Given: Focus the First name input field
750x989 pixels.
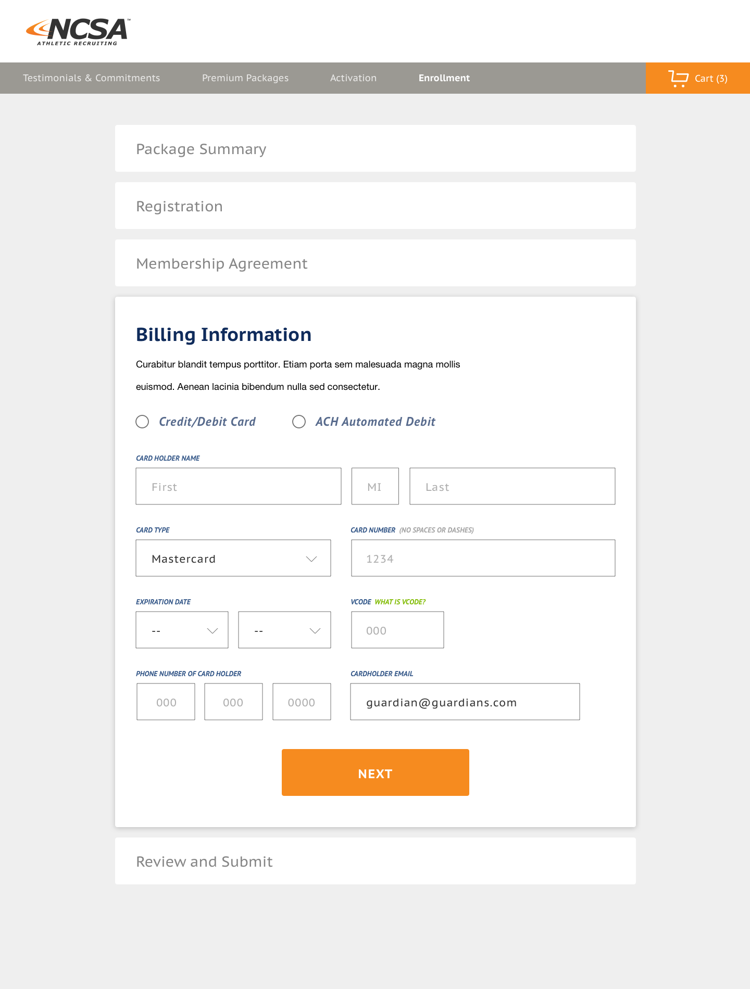Looking at the screenshot, I should click(x=239, y=486).
